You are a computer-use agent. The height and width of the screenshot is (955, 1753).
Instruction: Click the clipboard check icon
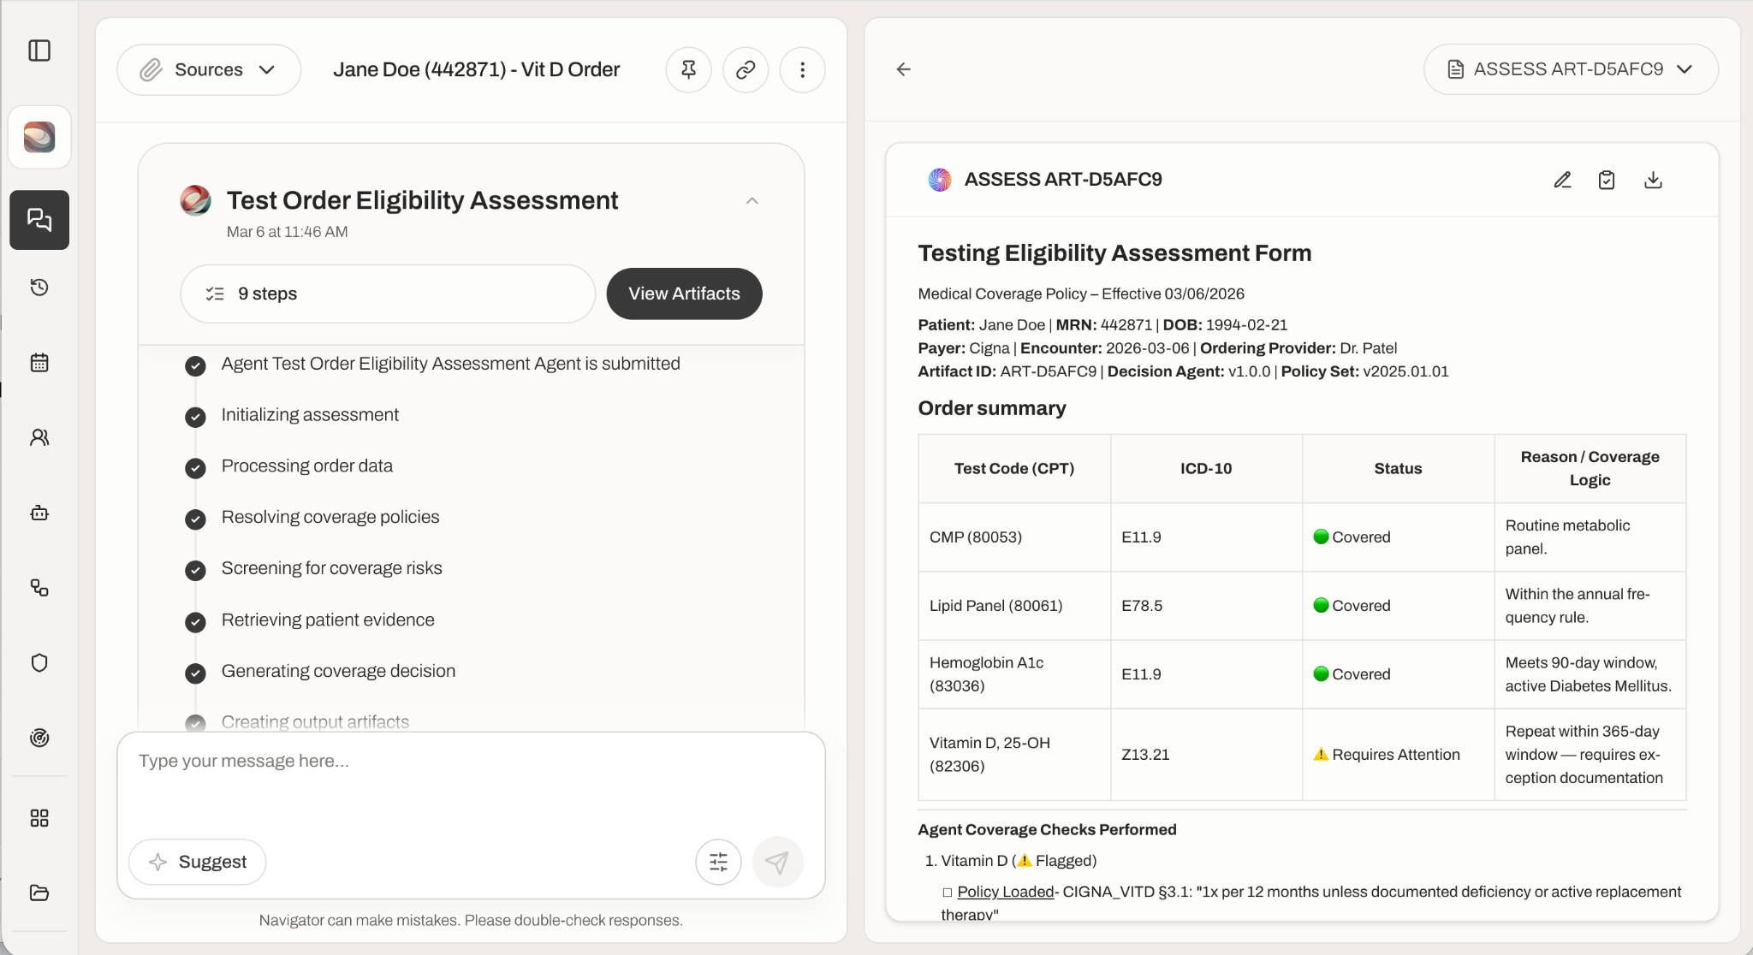[1607, 180]
